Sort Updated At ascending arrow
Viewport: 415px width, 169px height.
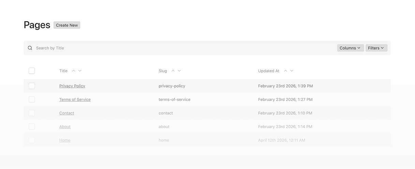pos(285,71)
